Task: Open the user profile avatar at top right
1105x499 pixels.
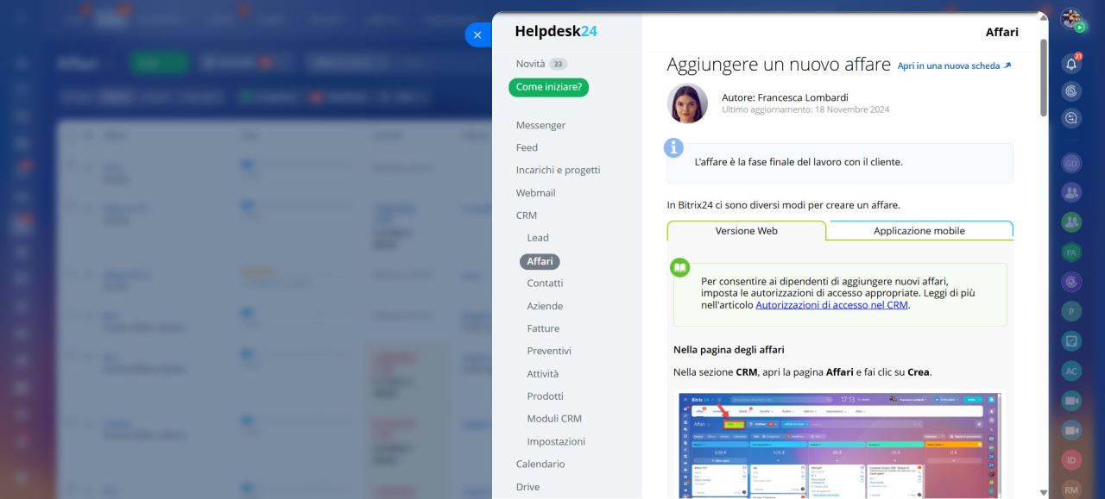Action: [x=1071, y=19]
